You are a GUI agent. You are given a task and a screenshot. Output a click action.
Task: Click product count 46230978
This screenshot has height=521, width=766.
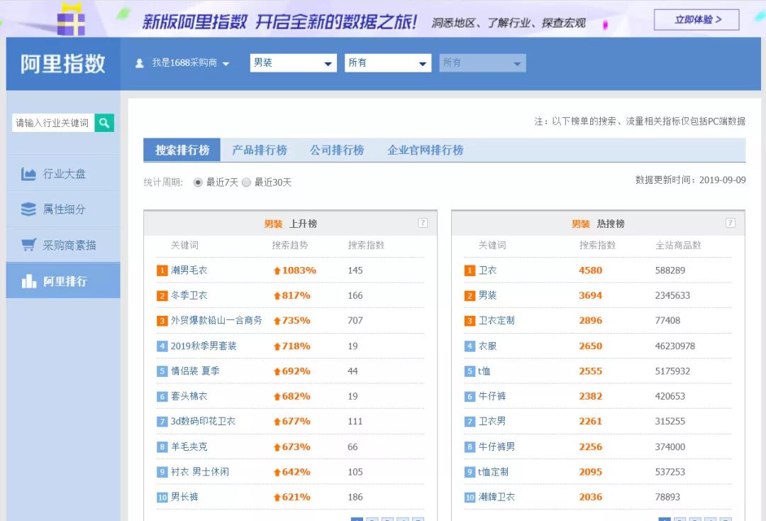[675, 346]
